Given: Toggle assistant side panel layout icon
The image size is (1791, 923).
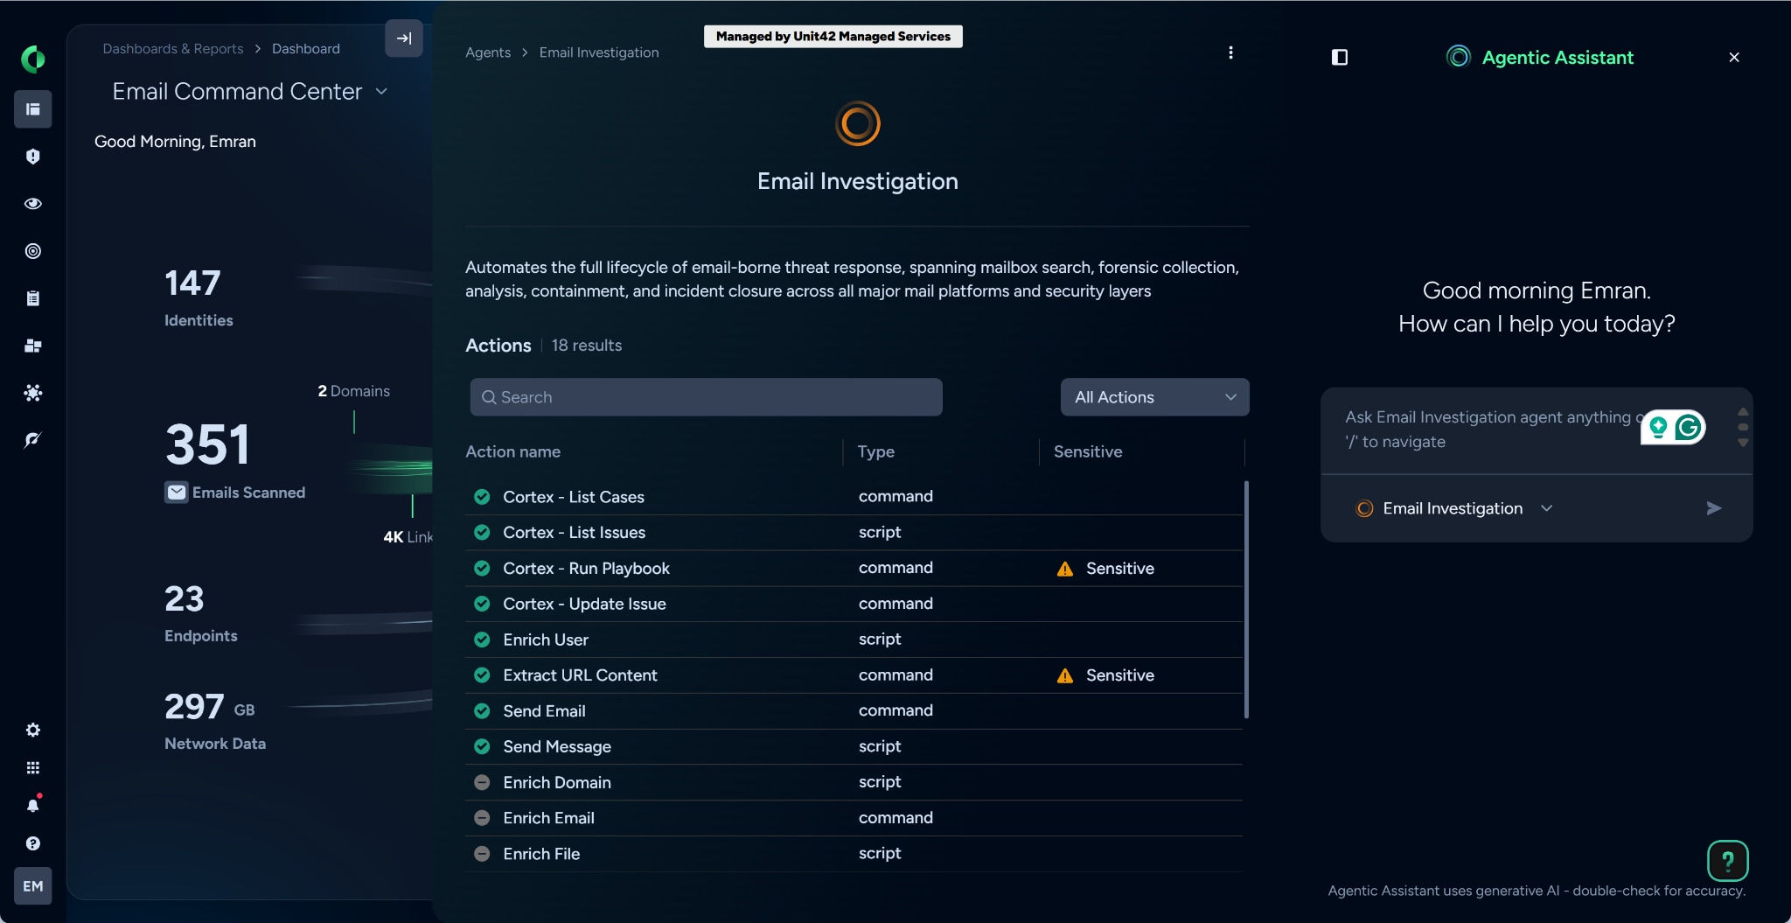Looking at the screenshot, I should [1340, 57].
